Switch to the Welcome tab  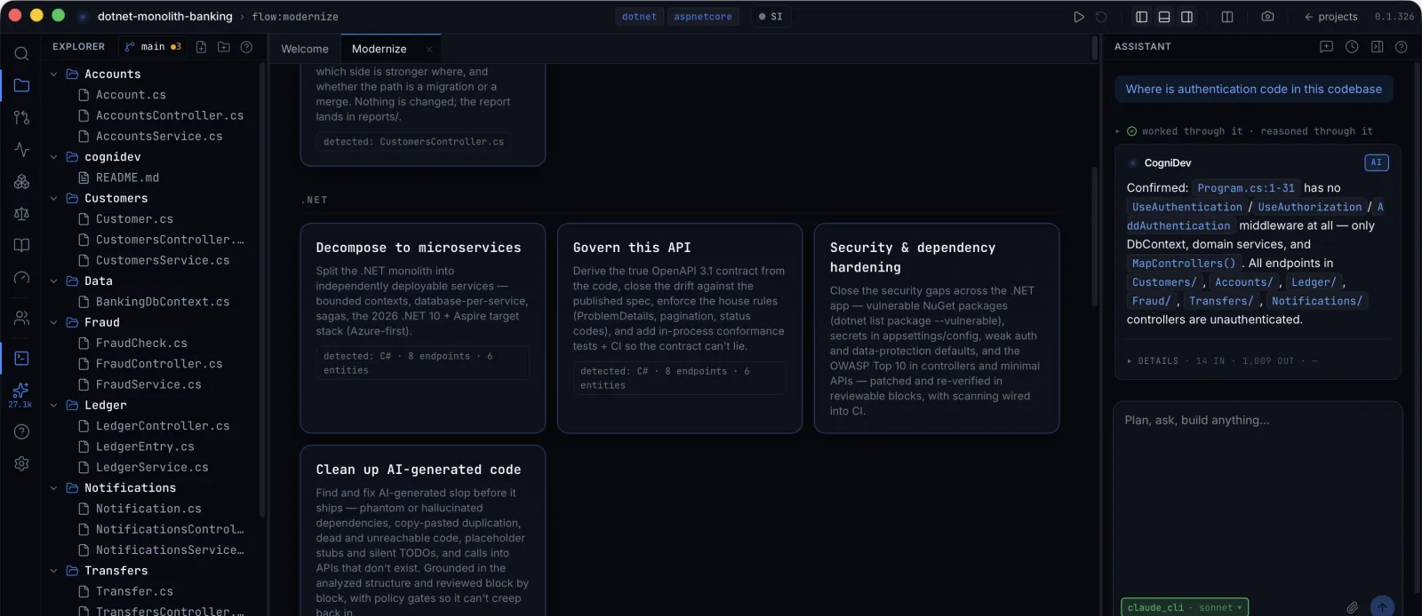coord(305,49)
